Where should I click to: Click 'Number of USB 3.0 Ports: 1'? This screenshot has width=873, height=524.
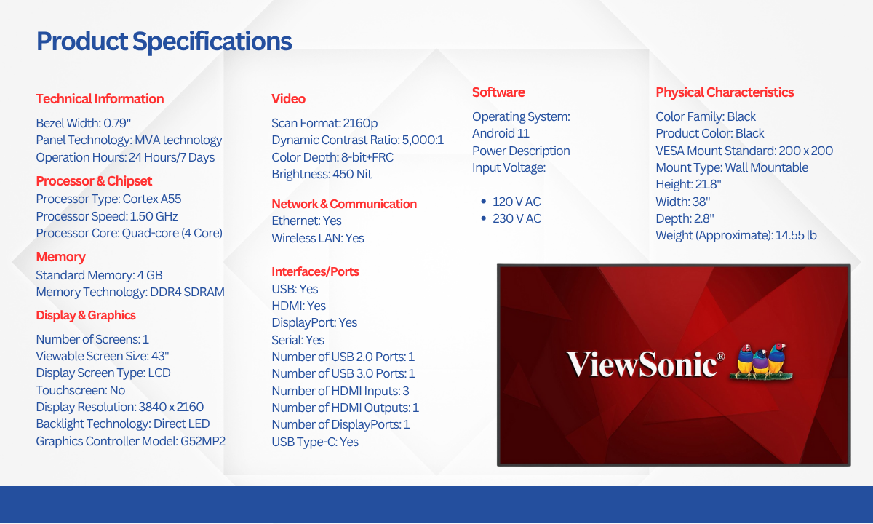[x=343, y=373]
